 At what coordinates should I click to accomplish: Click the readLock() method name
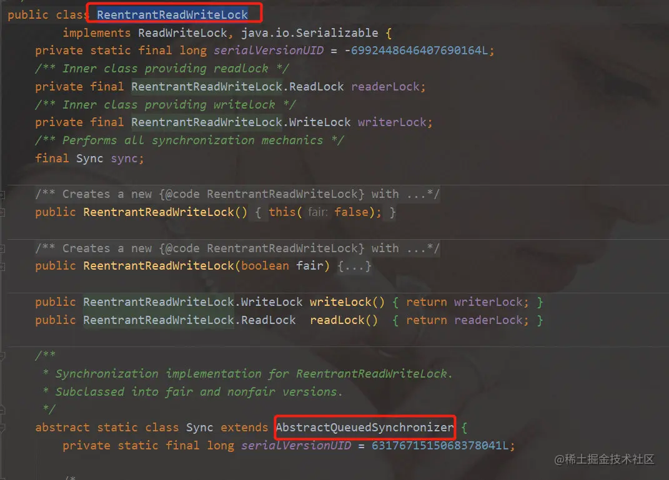(x=344, y=320)
